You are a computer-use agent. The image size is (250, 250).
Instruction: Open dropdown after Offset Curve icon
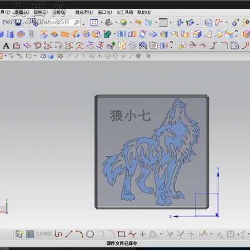pyautogui.click(x=161, y=234)
